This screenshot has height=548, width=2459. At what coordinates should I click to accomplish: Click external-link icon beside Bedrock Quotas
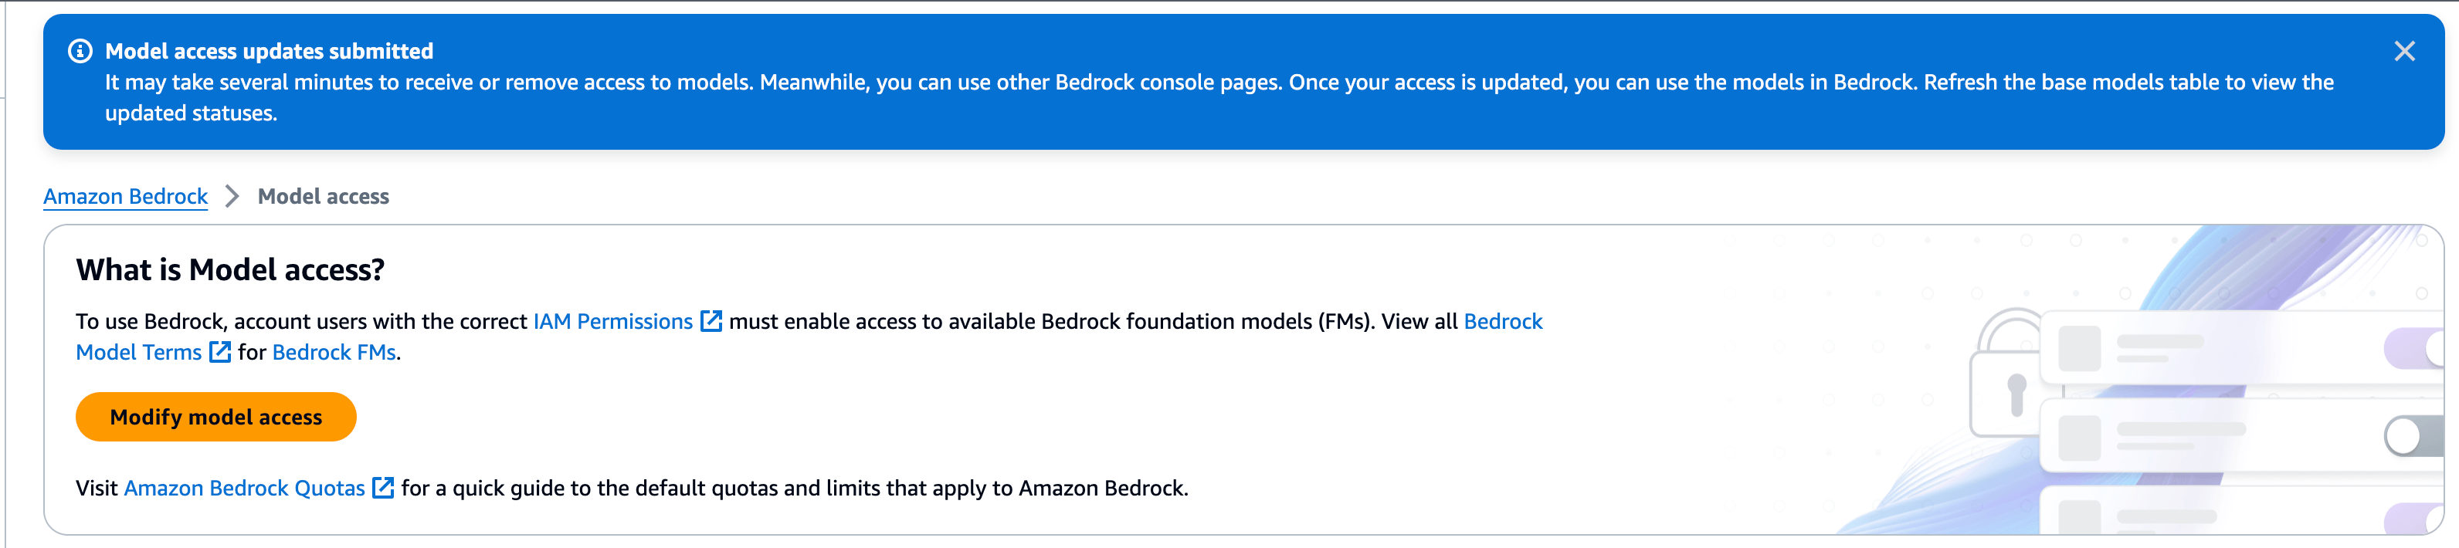point(383,489)
